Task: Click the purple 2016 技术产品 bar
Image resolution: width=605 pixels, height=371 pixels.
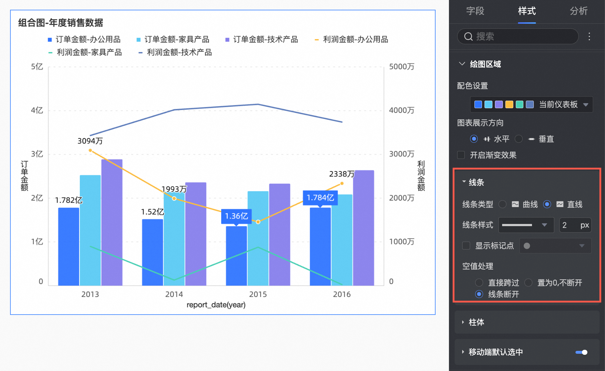Action: pos(364,228)
